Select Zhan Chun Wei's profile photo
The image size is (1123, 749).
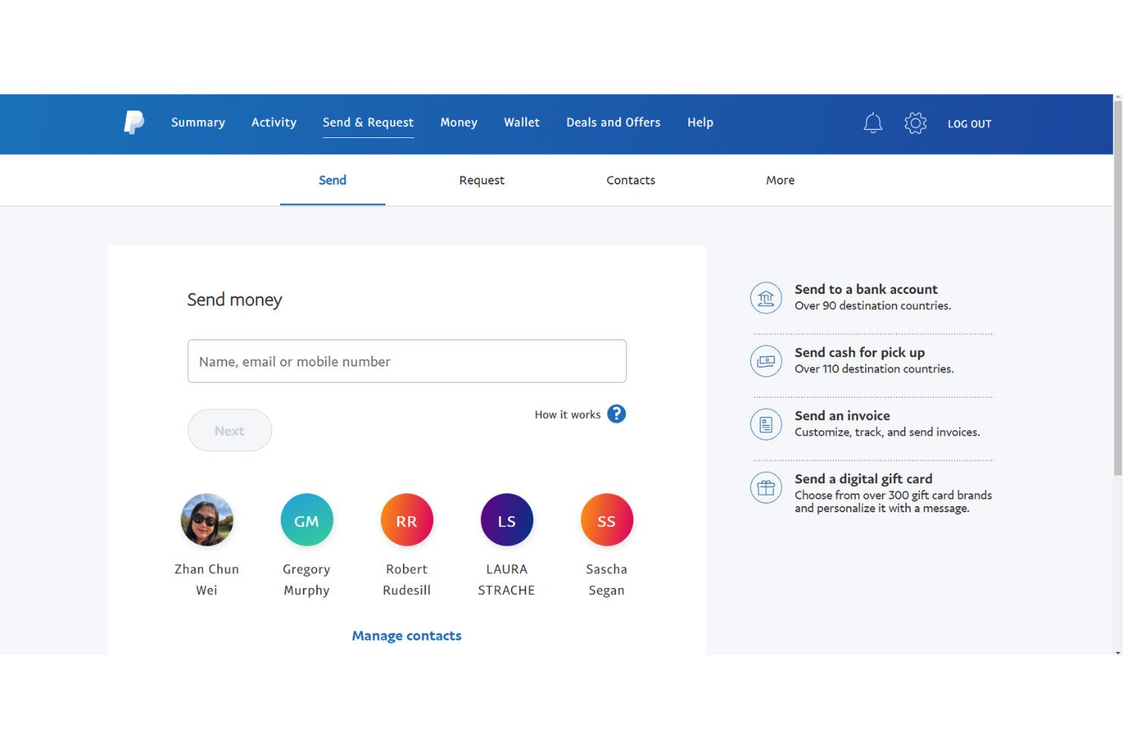coord(206,520)
